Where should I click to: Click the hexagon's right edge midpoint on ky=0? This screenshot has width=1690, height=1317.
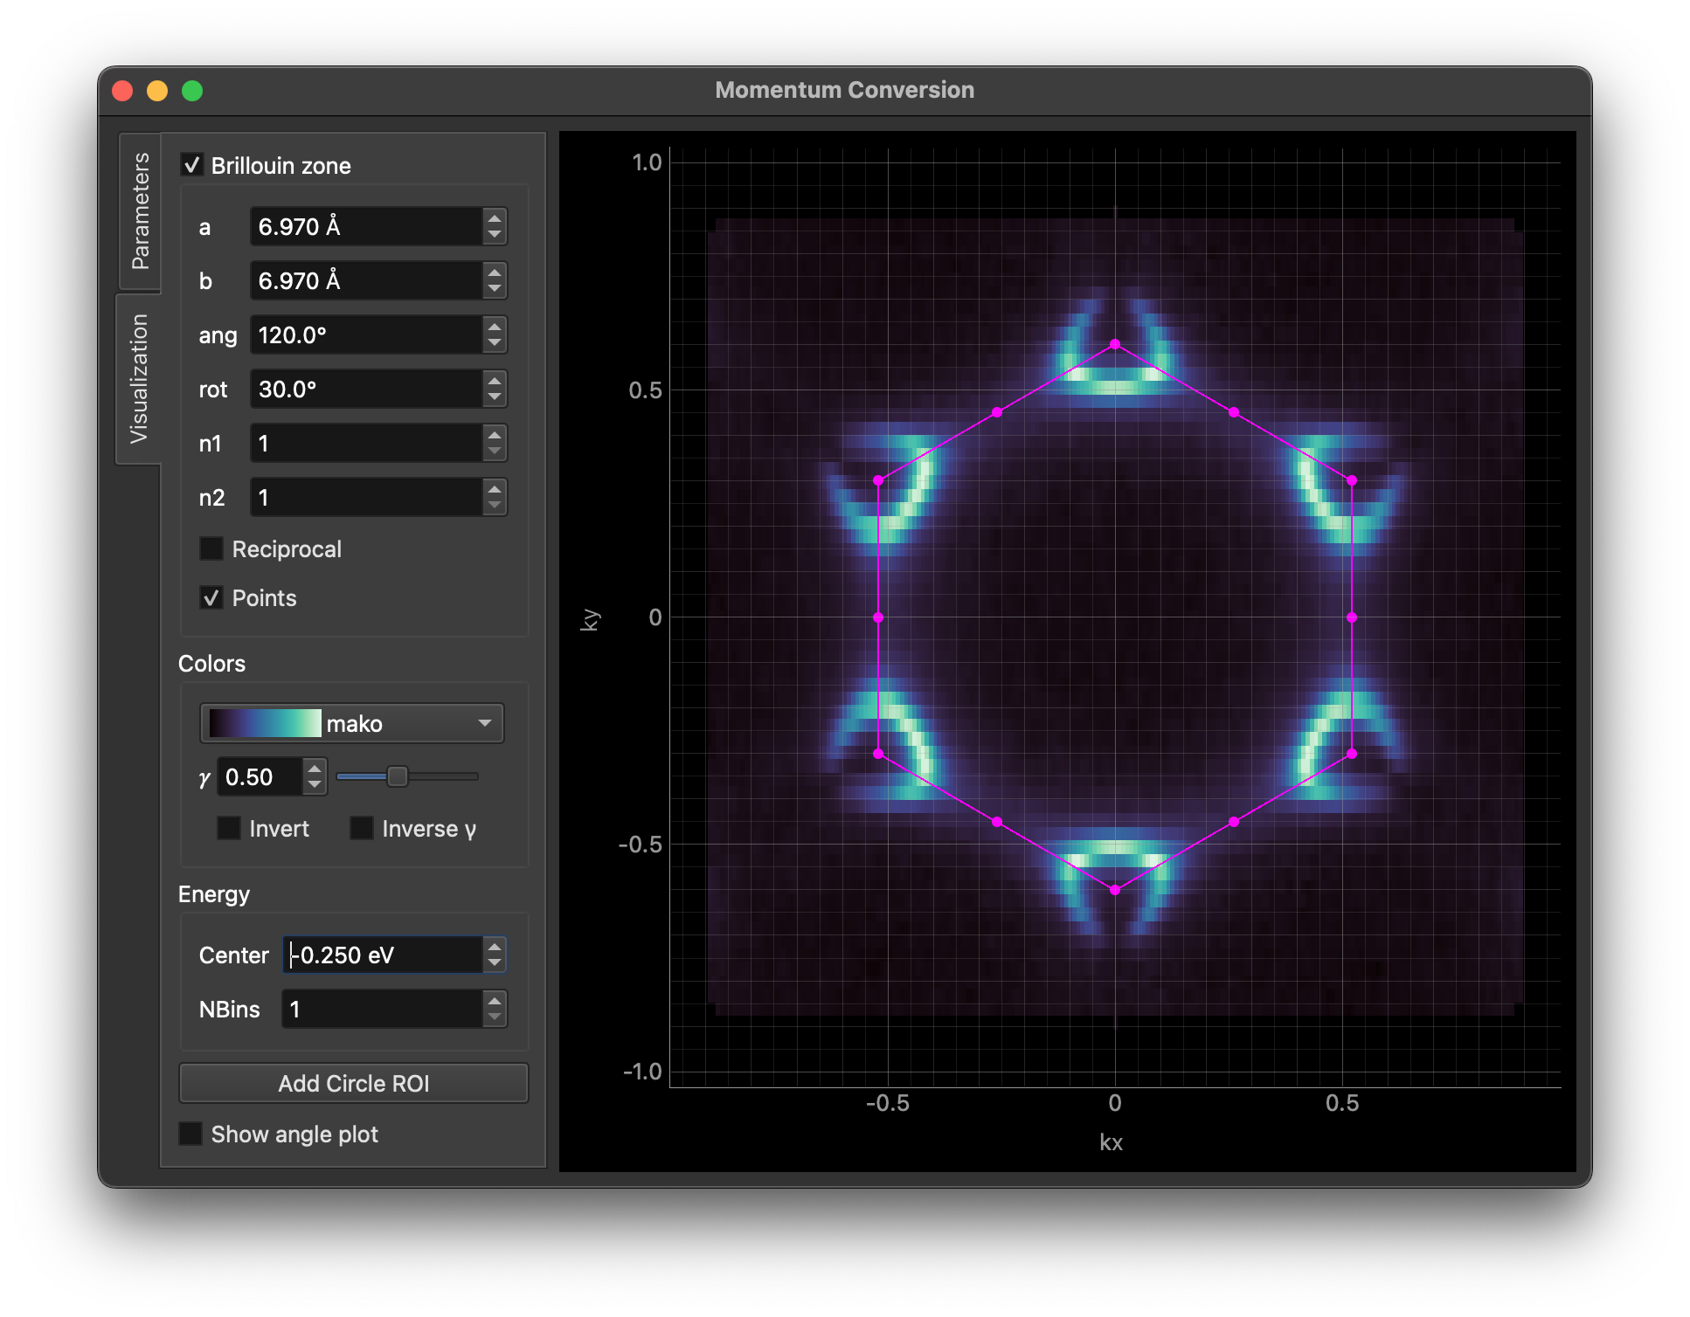click(x=1352, y=617)
